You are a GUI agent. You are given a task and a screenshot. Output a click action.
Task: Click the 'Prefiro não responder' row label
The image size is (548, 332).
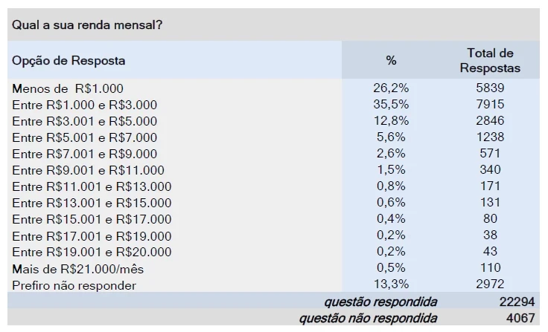pos(74,286)
